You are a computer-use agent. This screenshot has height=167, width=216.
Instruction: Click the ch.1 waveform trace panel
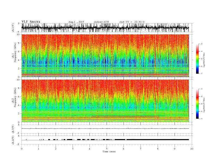point(107,28)
